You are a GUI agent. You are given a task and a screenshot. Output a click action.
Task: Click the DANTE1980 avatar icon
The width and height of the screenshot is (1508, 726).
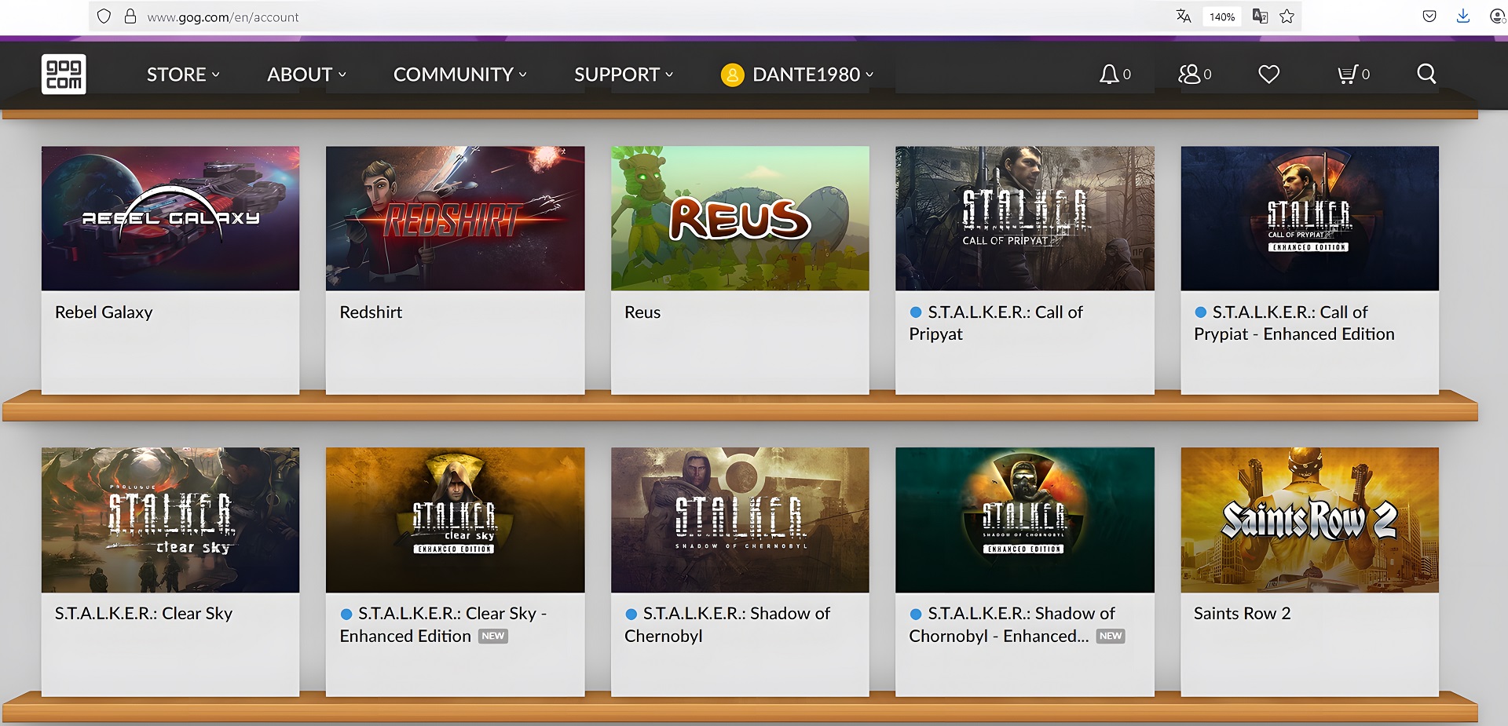(x=732, y=75)
